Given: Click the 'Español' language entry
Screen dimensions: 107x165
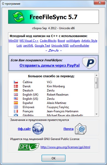Looking at the screenshot, I should (x=28, y=103).
